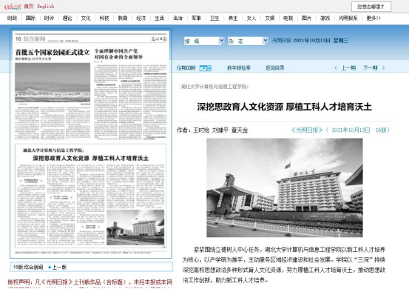Open 数字报检索 search link
The image size is (409, 289).
(x=239, y=68)
